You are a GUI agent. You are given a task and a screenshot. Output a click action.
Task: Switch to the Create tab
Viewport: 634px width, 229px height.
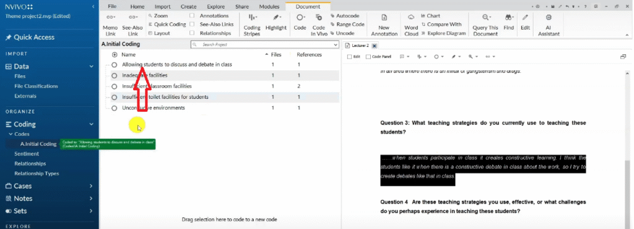pyautogui.click(x=188, y=6)
